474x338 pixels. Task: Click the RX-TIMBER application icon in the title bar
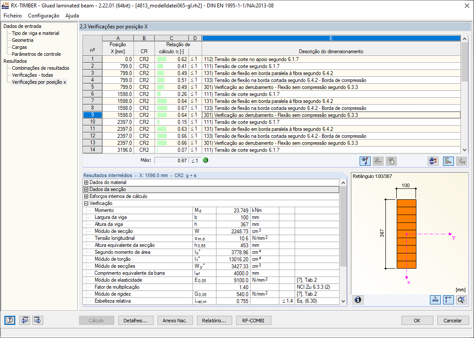(5, 5)
